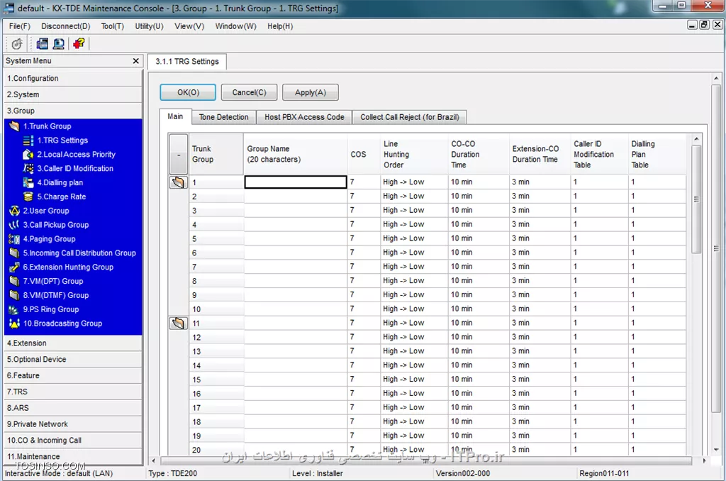The height and width of the screenshot is (481, 726).
Task: Expand the 4.Extension menu section
Action: pos(73,343)
